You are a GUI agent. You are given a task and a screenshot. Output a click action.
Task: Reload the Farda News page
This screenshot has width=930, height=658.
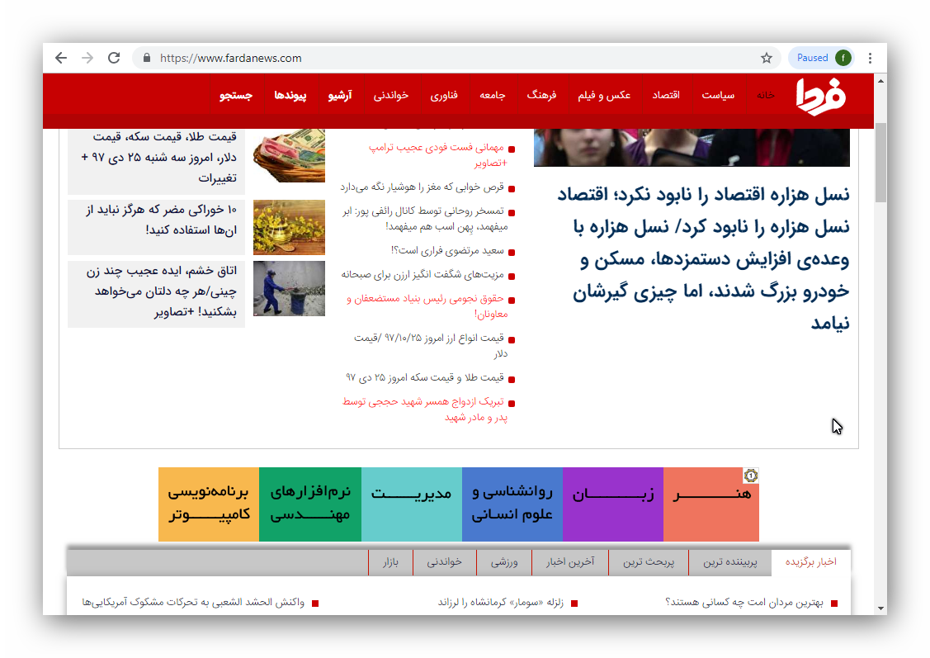click(114, 58)
